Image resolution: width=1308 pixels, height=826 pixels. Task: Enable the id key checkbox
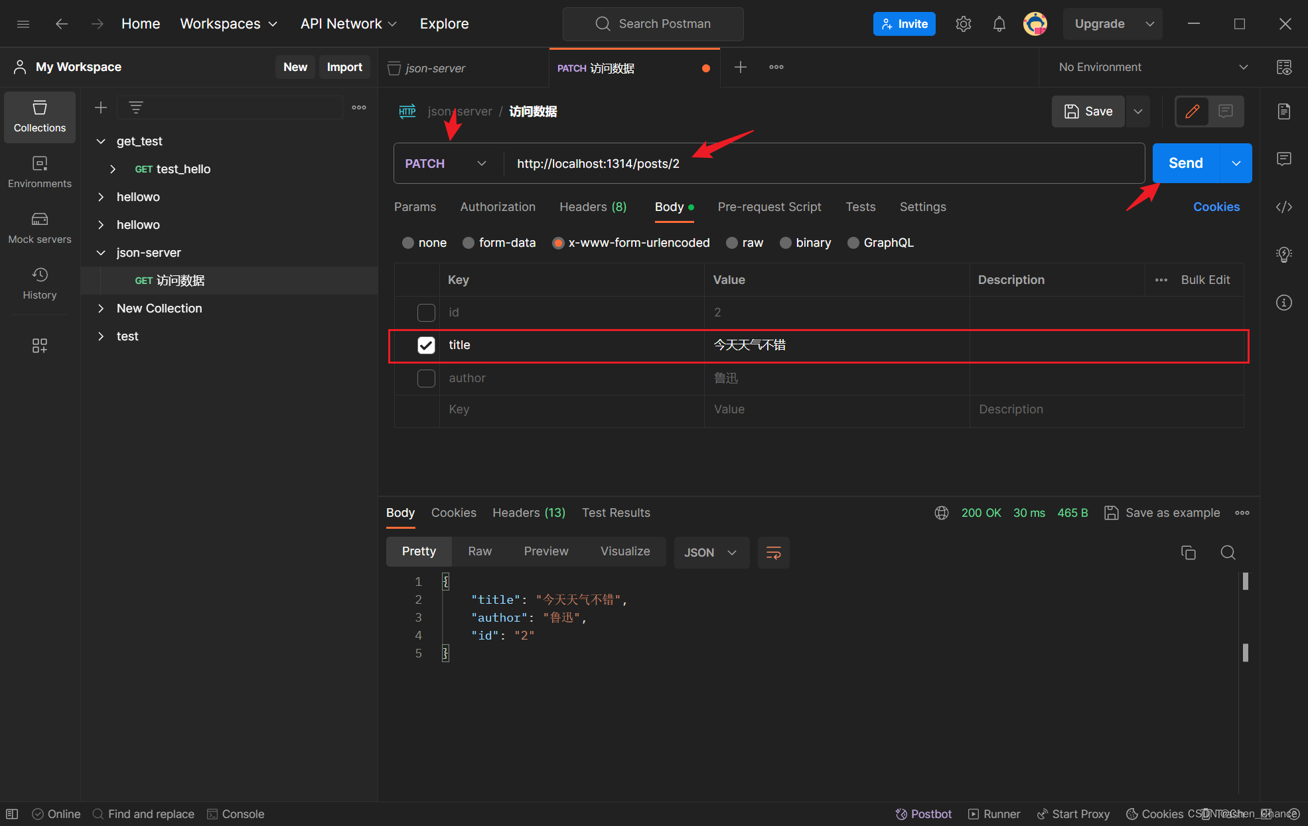point(426,312)
